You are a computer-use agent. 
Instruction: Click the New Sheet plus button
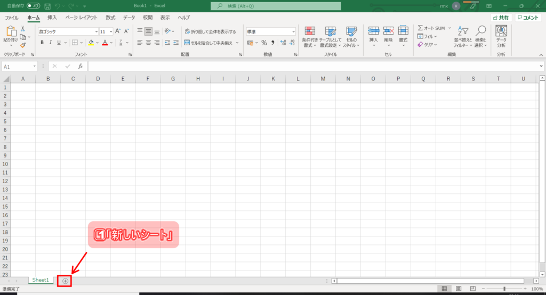tap(65, 281)
